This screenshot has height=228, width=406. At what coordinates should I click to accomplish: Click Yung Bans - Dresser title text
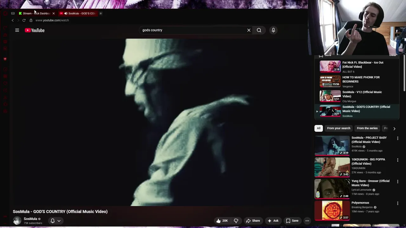point(370,183)
